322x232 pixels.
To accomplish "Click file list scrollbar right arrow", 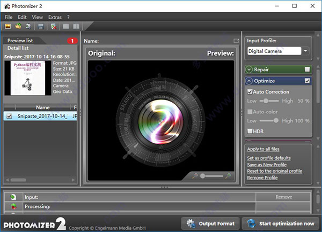I will [74, 180].
